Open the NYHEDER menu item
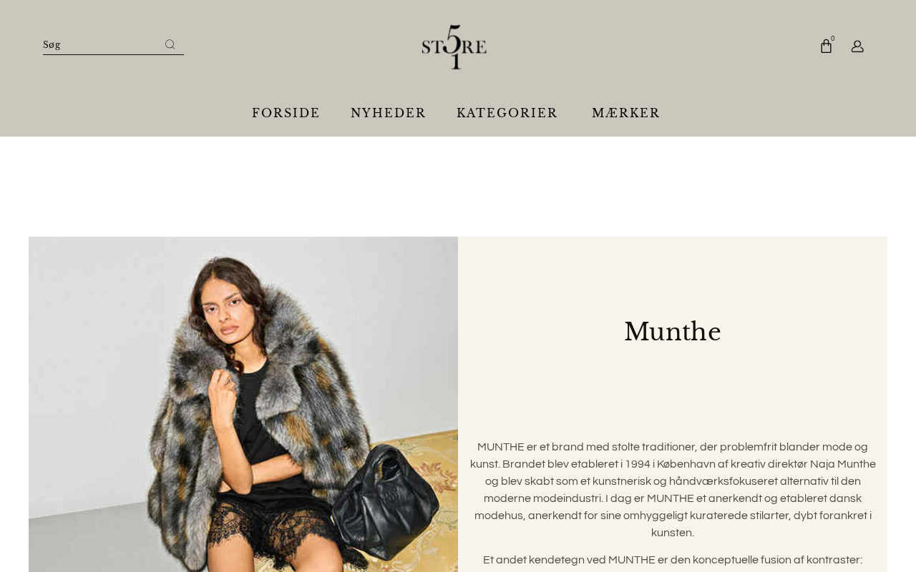Screen dimensions: 916x572 pos(389,113)
